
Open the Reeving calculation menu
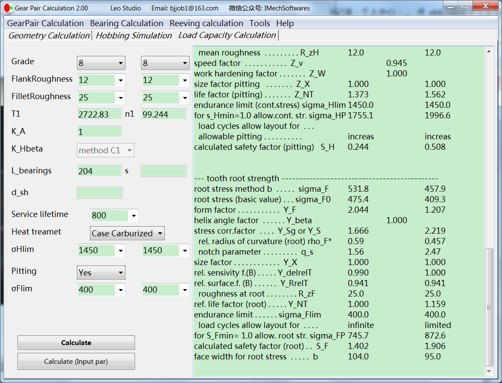point(206,23)
